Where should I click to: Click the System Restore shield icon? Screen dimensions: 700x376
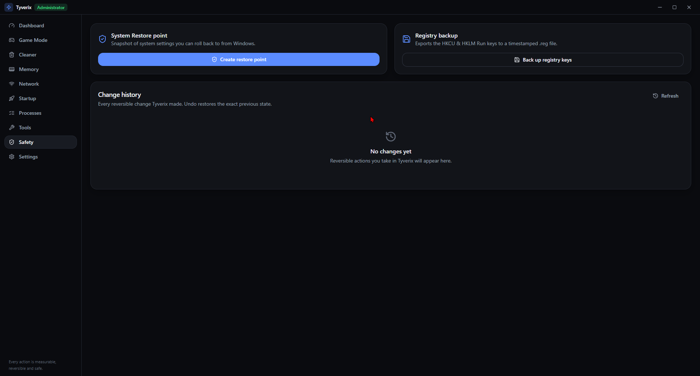click(x=102, y=39)
